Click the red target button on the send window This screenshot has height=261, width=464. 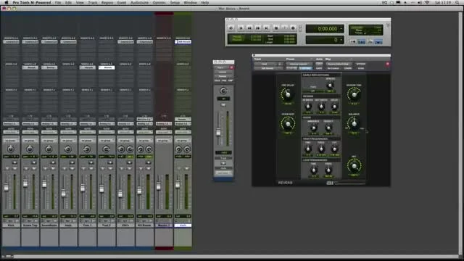click(231, 67)
